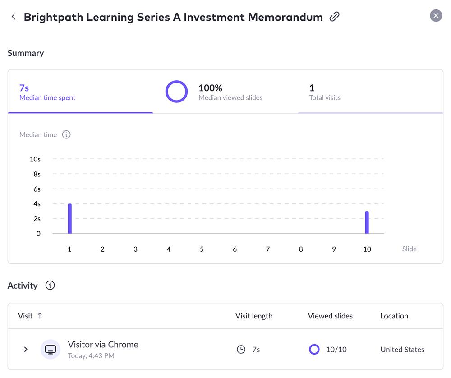451x378 pixels.
Task: Click the 10/10 progress ring icon
Action: tap(314, 349)
